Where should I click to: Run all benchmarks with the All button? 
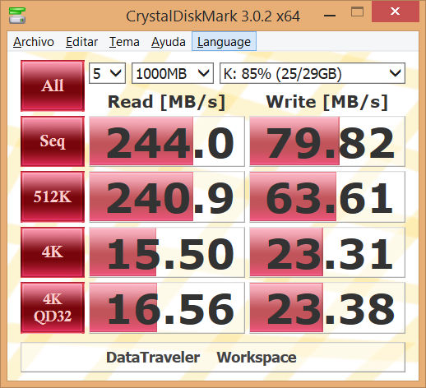(x=53, y=85)
